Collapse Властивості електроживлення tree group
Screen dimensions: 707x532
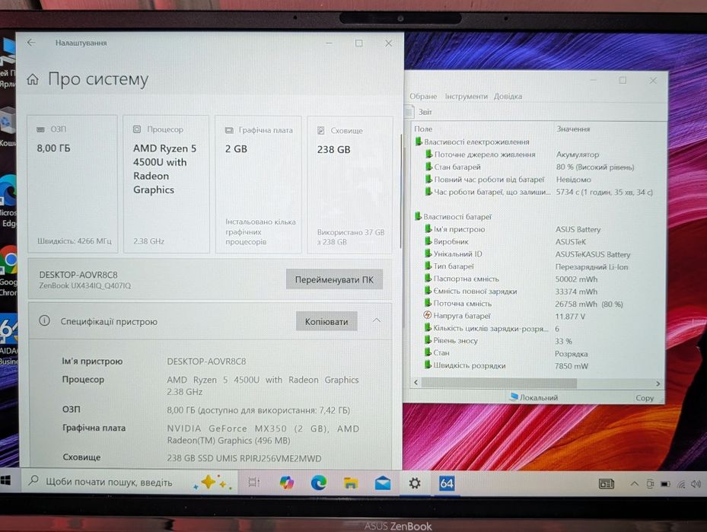[x=418, y=142]
